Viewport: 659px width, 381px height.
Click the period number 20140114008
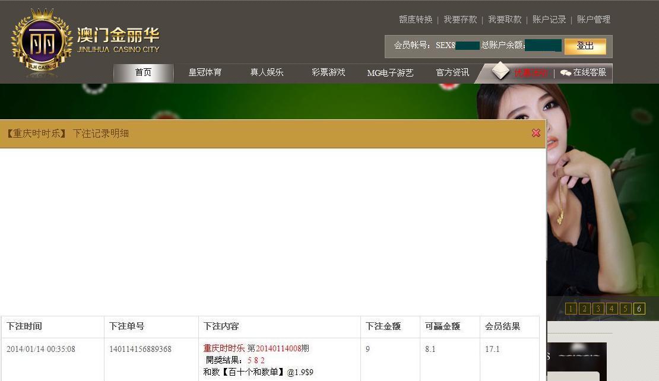tap(278, 348)
